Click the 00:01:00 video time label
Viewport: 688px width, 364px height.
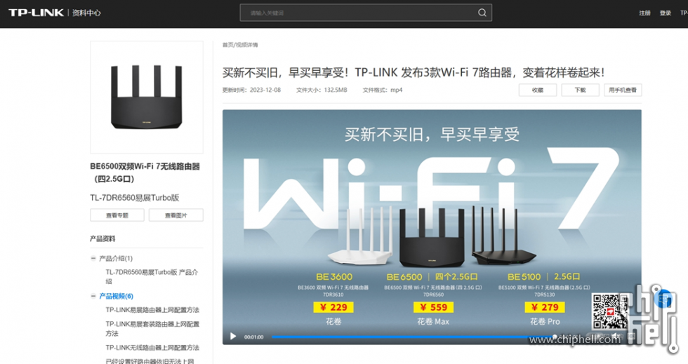pos(253,337)
